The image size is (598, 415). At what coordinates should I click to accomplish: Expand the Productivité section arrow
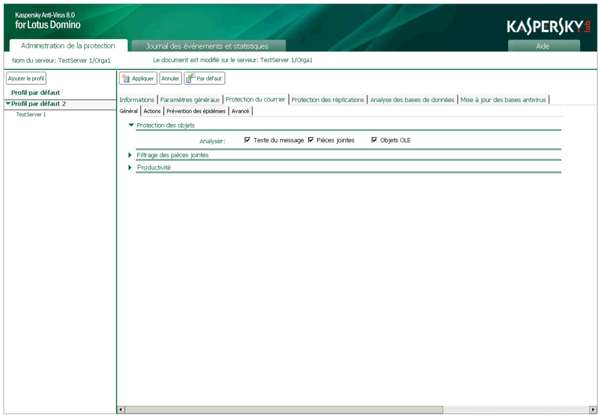(x=130, y=167)
